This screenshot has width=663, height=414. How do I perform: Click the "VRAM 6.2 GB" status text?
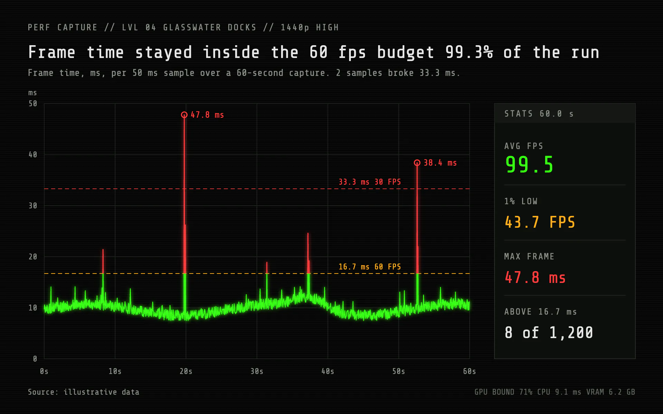611,392
